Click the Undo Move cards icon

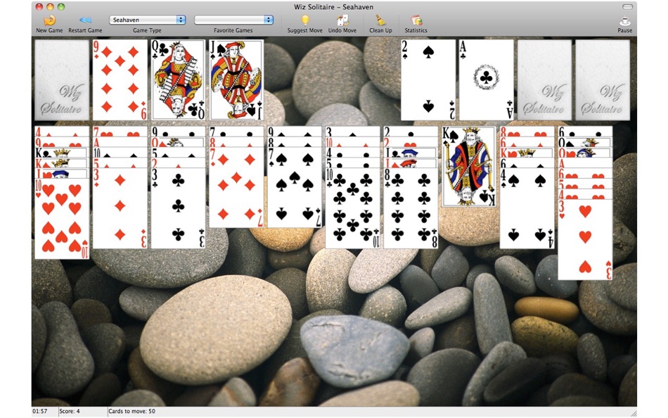[342, 20]
